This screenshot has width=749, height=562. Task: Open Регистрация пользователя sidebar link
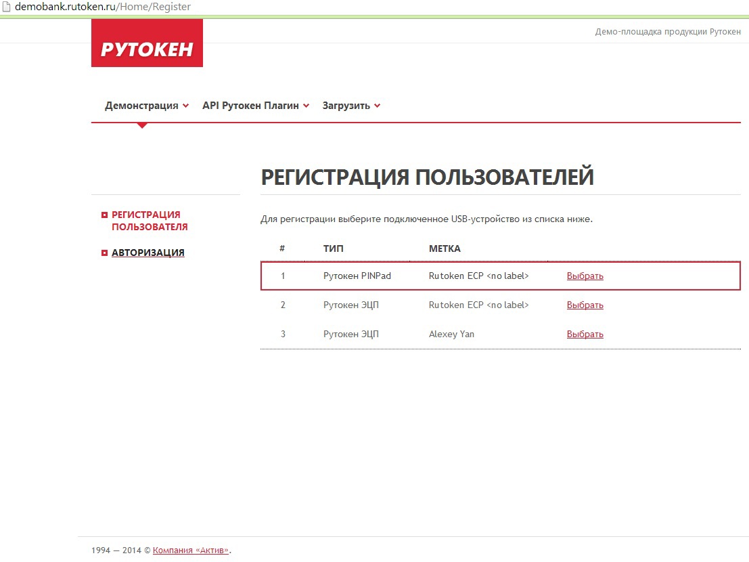(150, 221)
